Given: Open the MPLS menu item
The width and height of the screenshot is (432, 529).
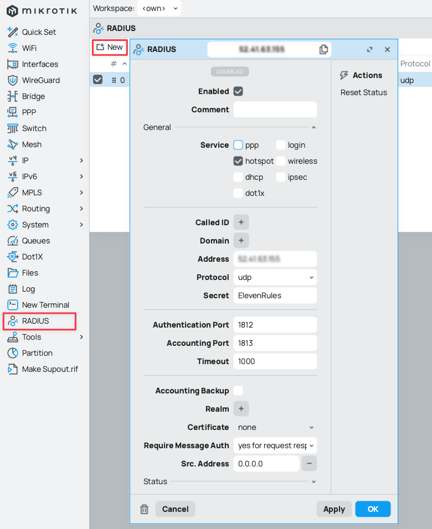Looking at the screenshot, I should [45, 193].
